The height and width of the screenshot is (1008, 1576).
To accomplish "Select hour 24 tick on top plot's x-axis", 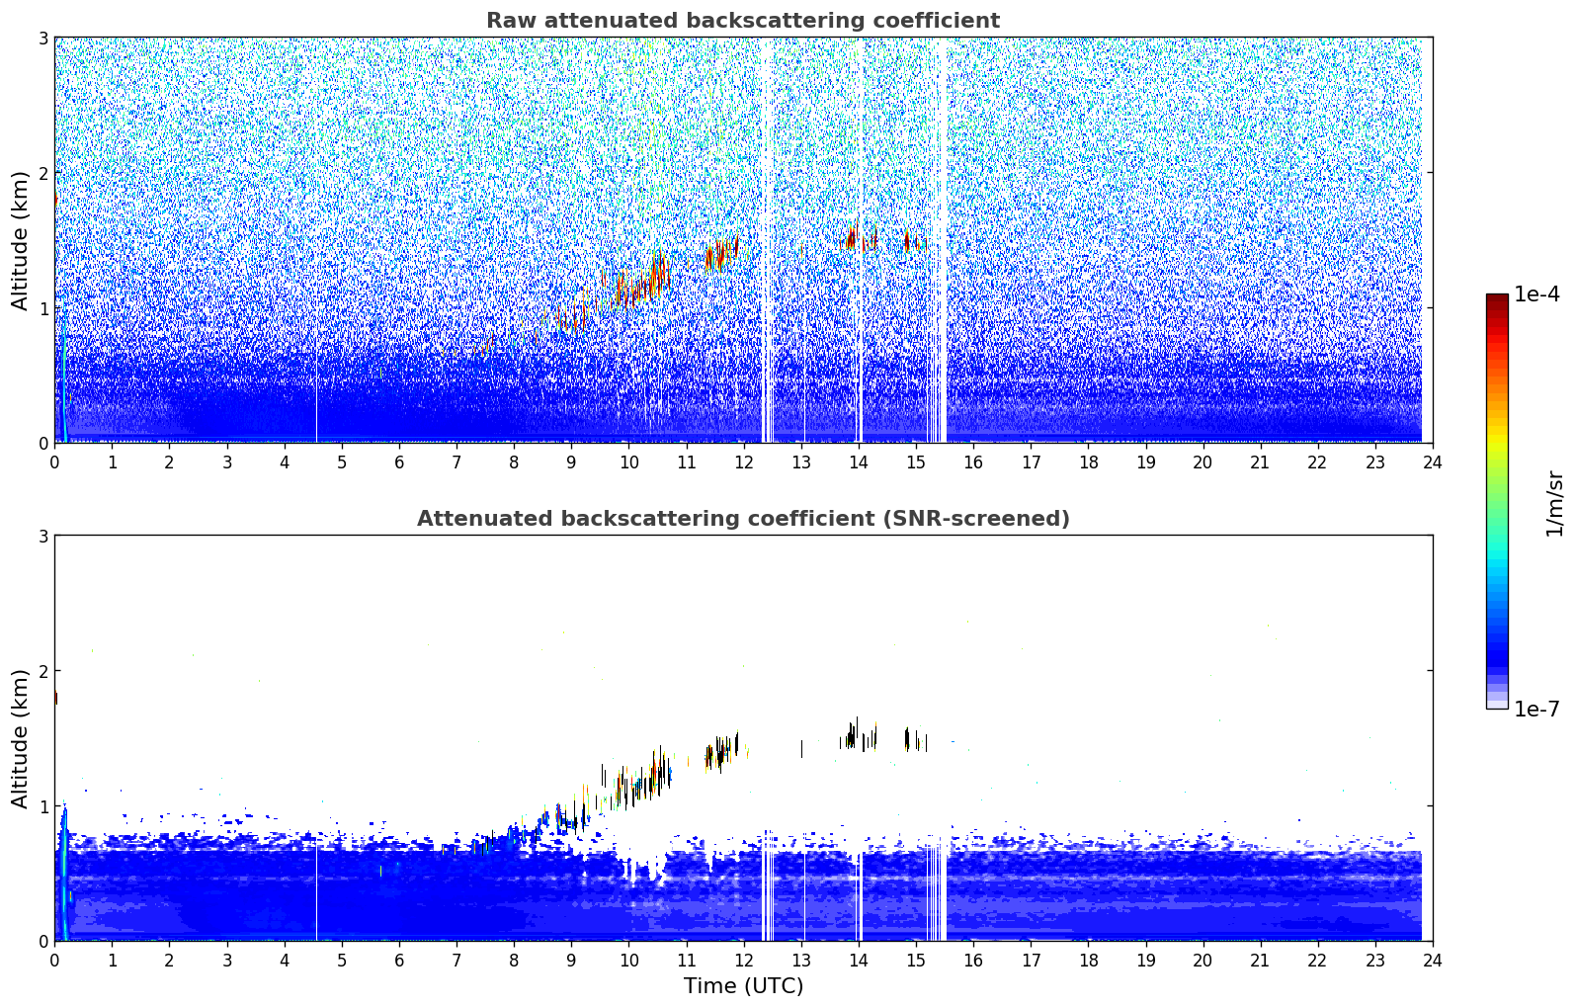I will (1432, 462).
